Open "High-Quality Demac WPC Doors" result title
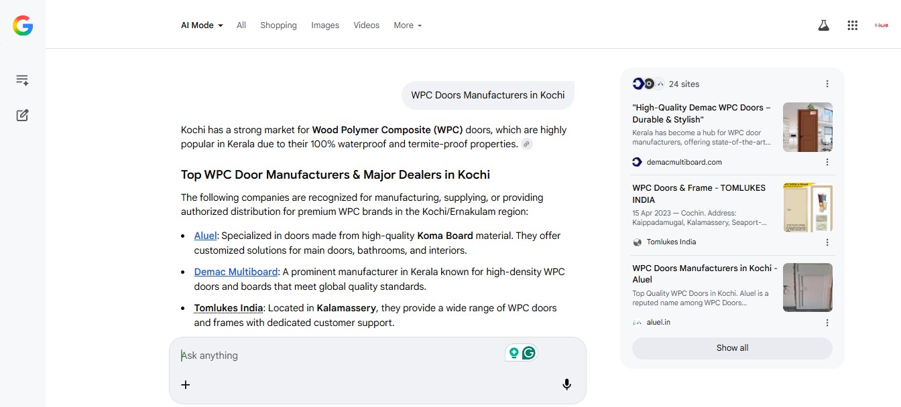Screen dimensions: 901x407 coord(702,113)
